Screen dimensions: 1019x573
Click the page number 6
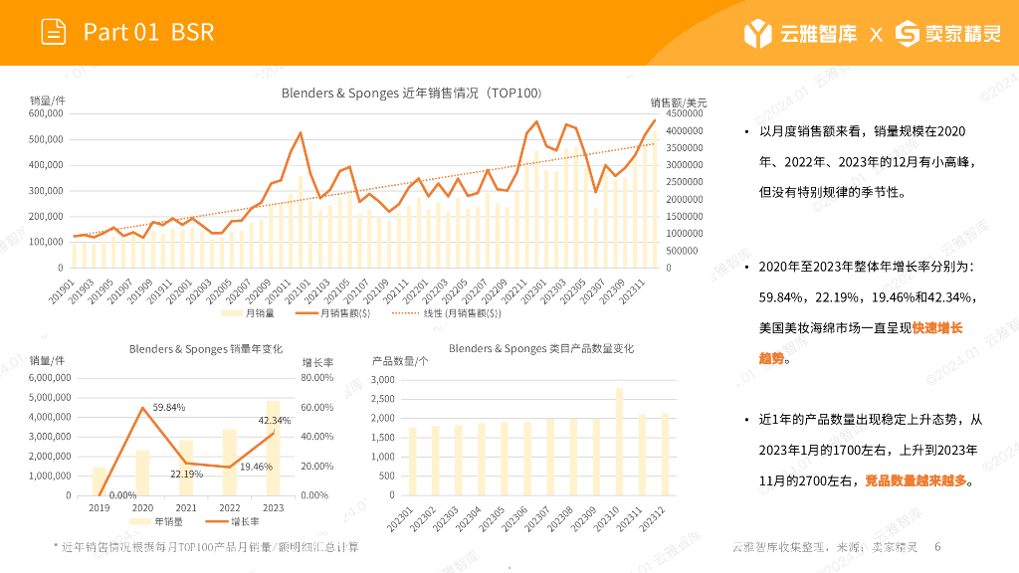[937, 547]
